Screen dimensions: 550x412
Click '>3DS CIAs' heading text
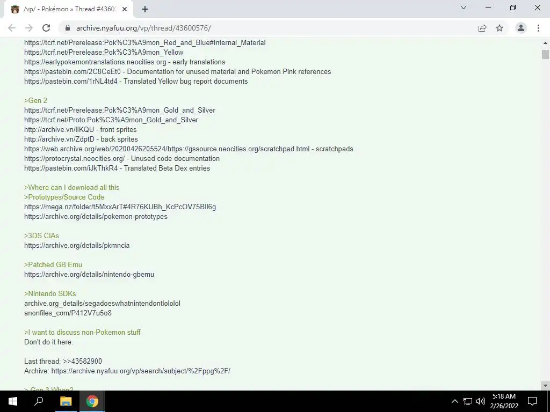(x=41, y=236)
